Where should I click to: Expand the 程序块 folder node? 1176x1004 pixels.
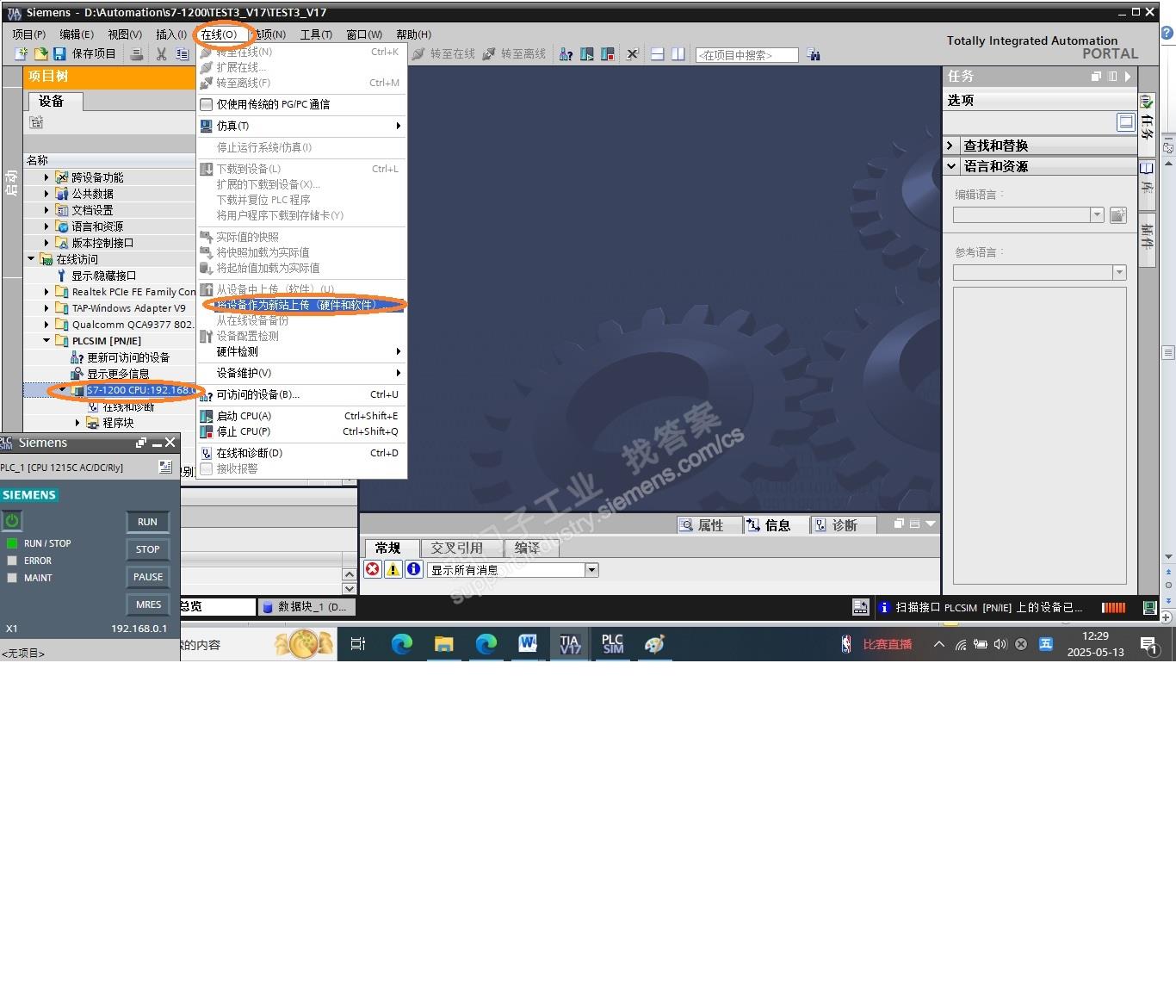pos(77,423)
